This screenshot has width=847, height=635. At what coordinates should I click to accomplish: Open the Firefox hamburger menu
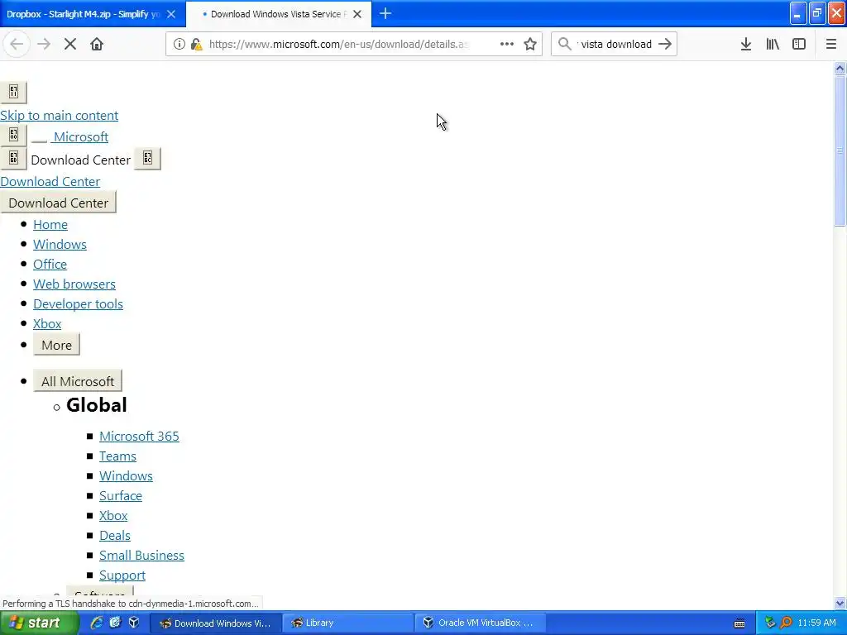[831, 45]
